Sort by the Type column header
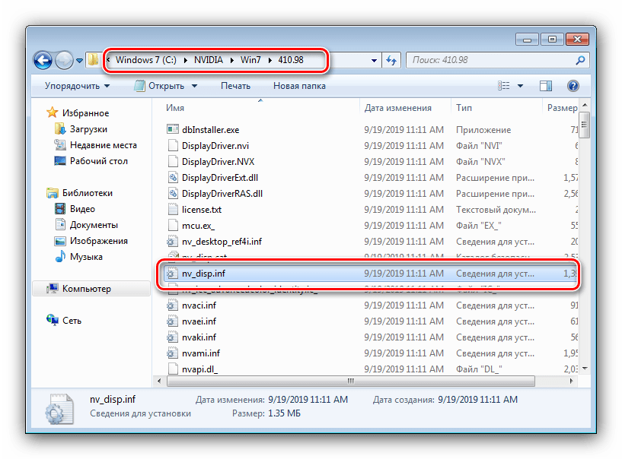This screenshot has width=622, height=459. pyautogui.click(x=464, y=108)
